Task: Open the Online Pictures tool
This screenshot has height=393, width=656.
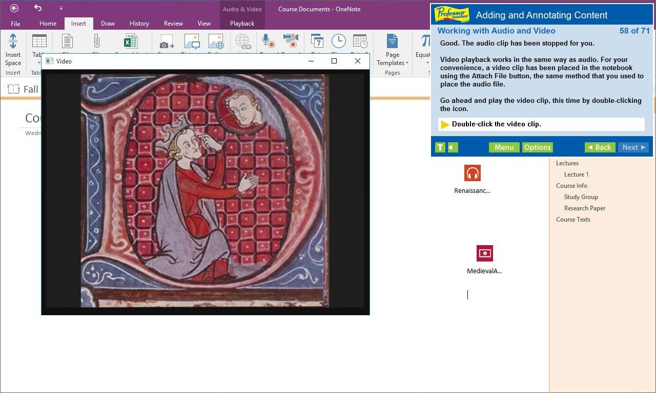Action: coord(216,41)
